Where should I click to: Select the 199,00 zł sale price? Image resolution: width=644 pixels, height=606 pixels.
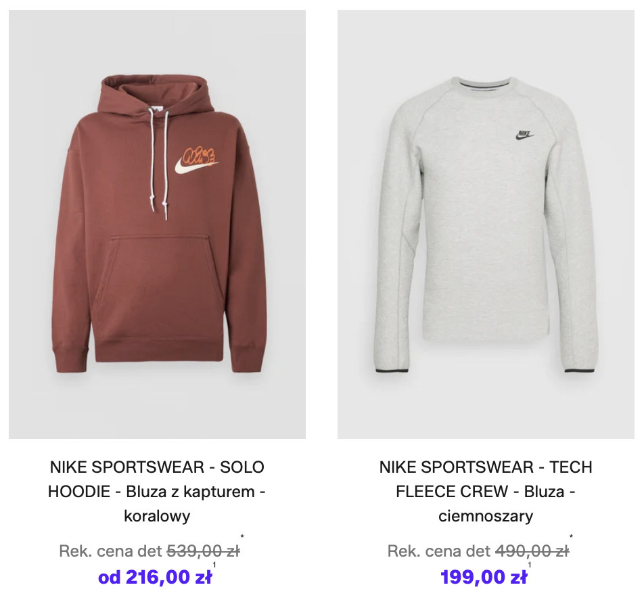click(x=483, y=578)
